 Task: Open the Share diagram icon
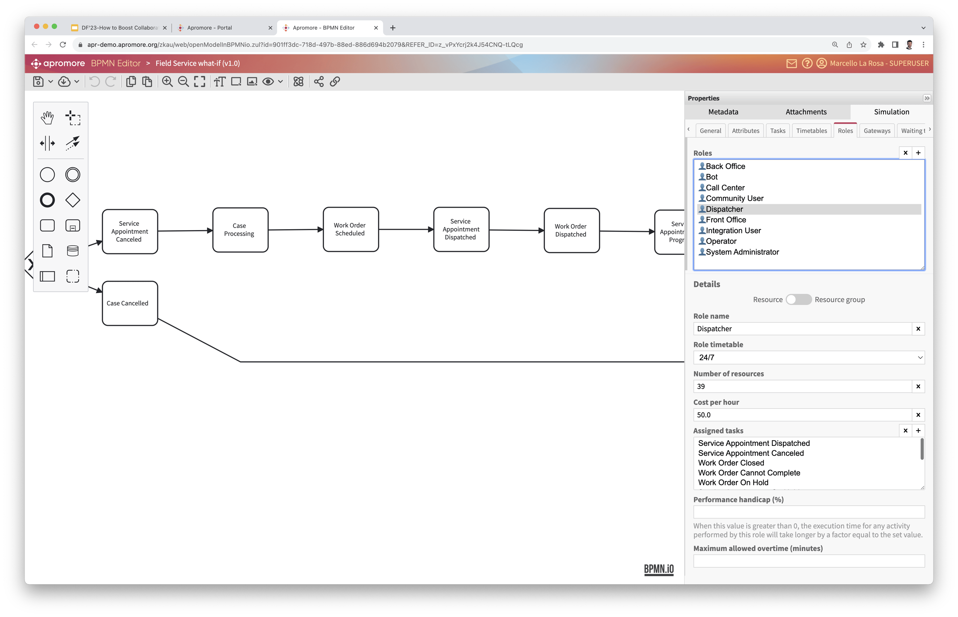coord(318,81)
